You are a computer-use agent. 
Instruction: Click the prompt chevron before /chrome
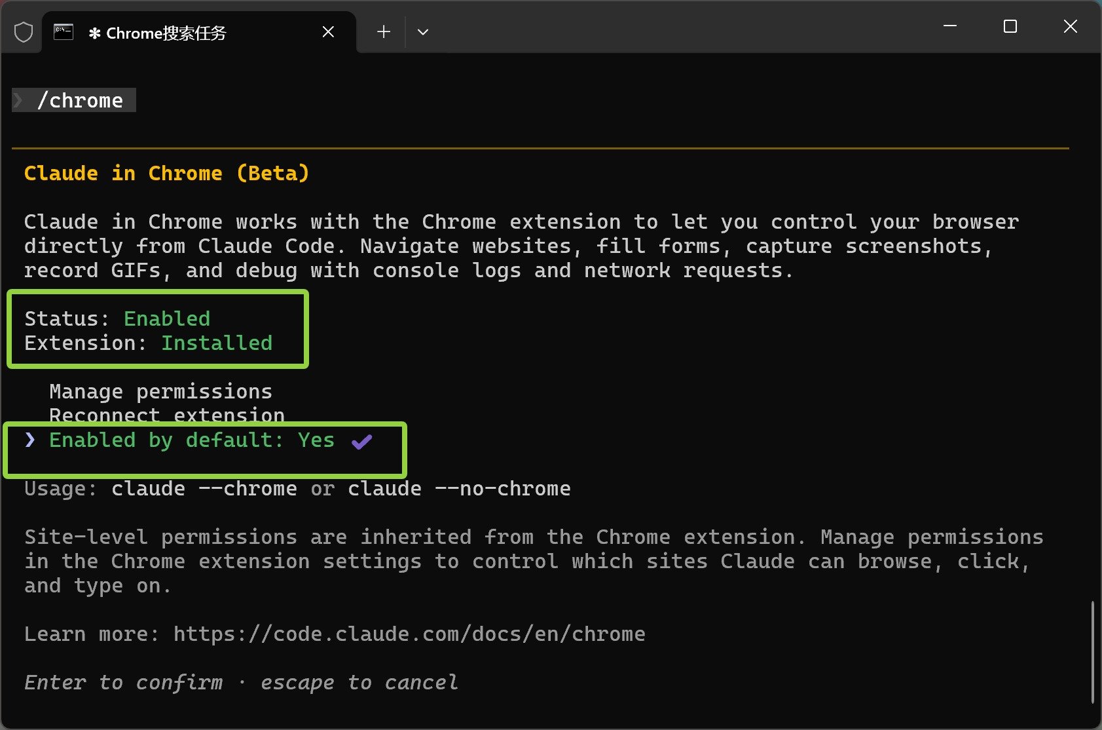click(x=18, y=101)
